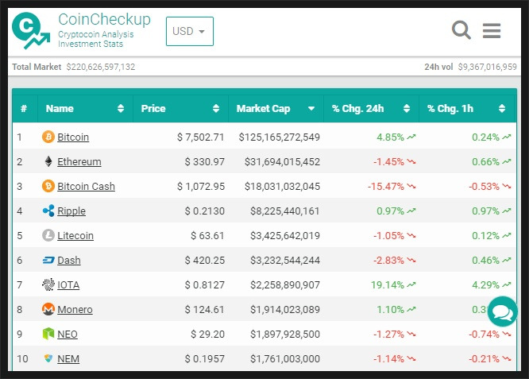Open the Ripple link
529x379 pixels.
click(x=71, y=211)
